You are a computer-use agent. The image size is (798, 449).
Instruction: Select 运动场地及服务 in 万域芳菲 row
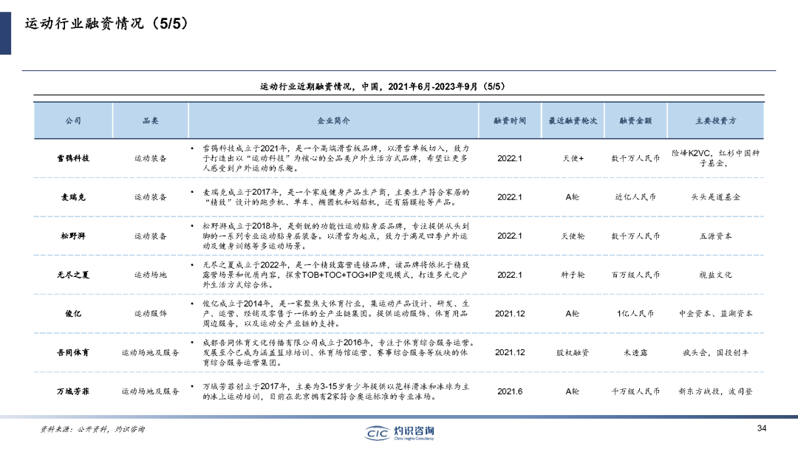click(150, 391)
